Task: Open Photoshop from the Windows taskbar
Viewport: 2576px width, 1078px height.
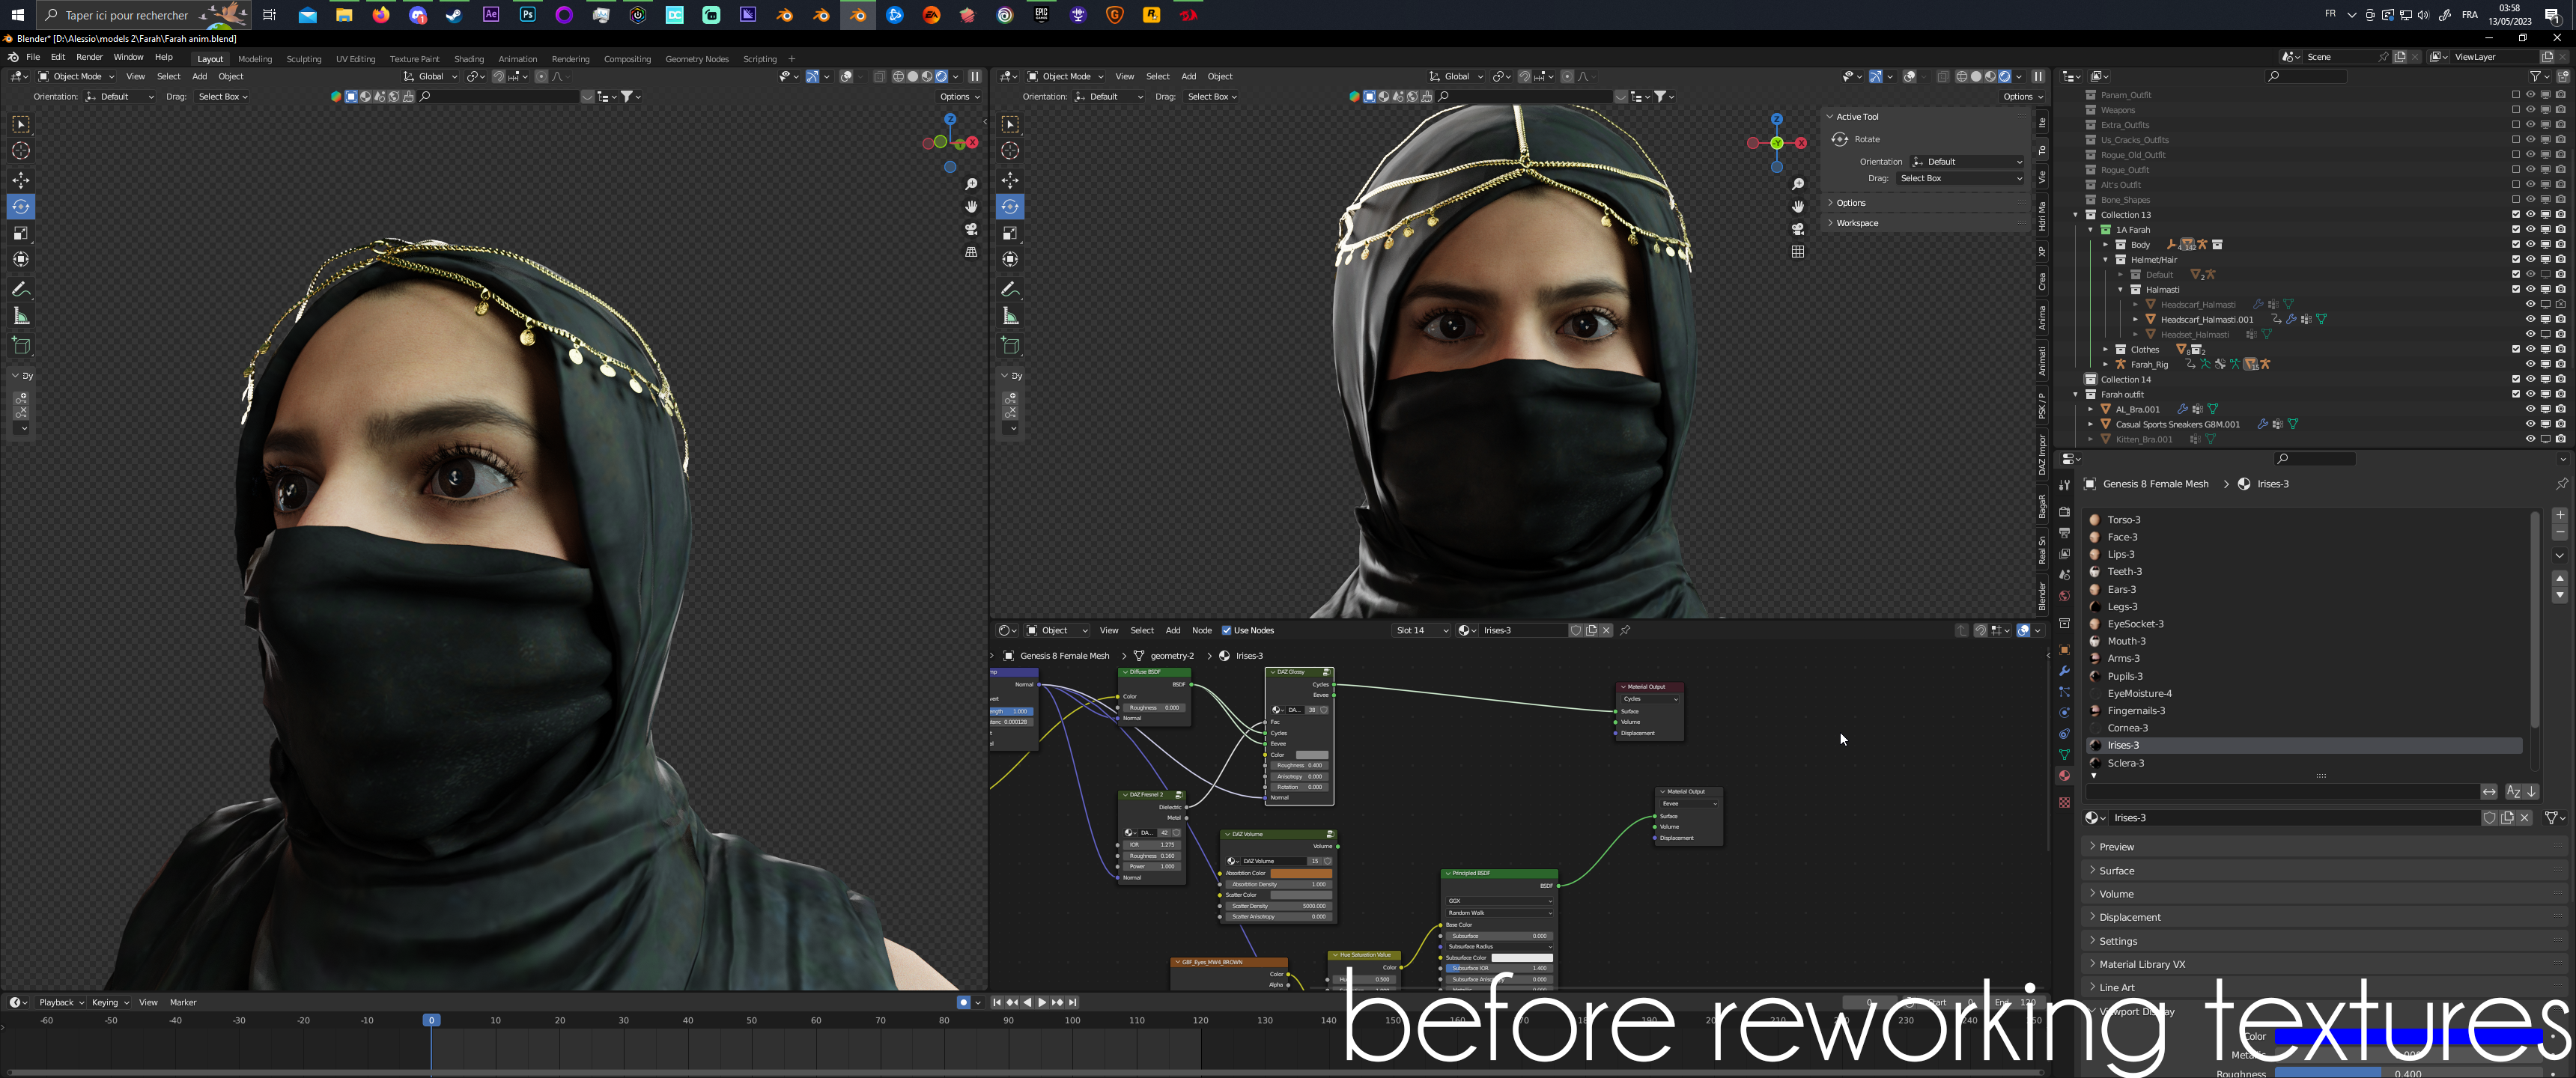Action: 528,15
